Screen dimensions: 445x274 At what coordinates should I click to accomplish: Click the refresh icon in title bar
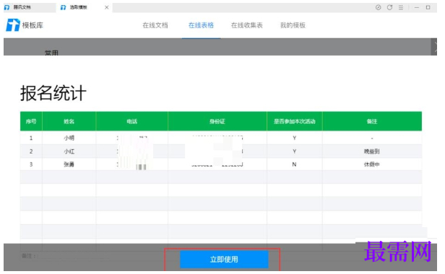pyautogui.click(x=389, y=7)
